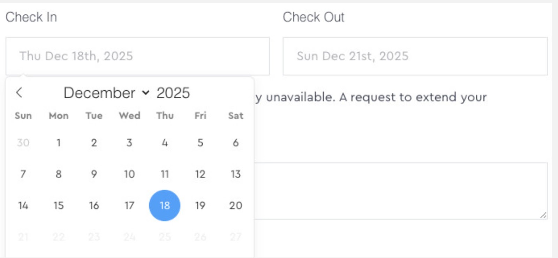Image resolution: width=558 pixels, height=258 pixels.
Task: Choose December 10 on the calendar
Action: click(129, 174)
